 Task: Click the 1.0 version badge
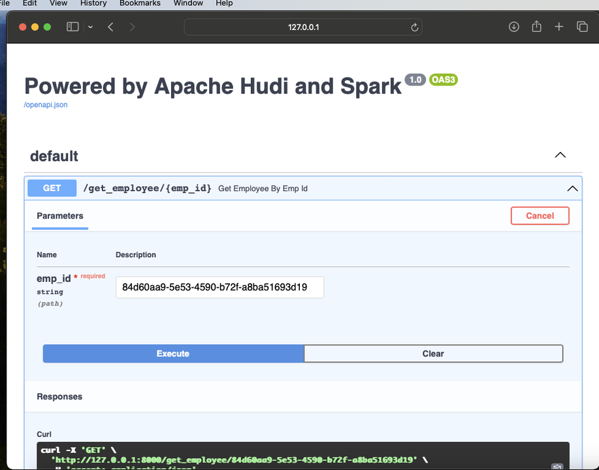point(415,80)
